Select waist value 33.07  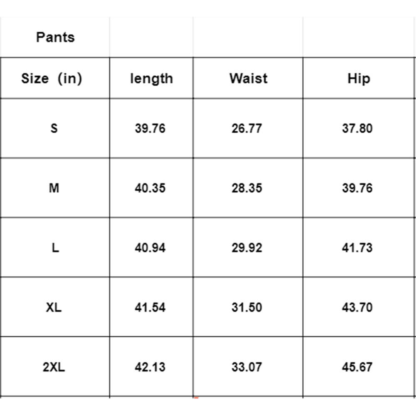pos(247,367)
